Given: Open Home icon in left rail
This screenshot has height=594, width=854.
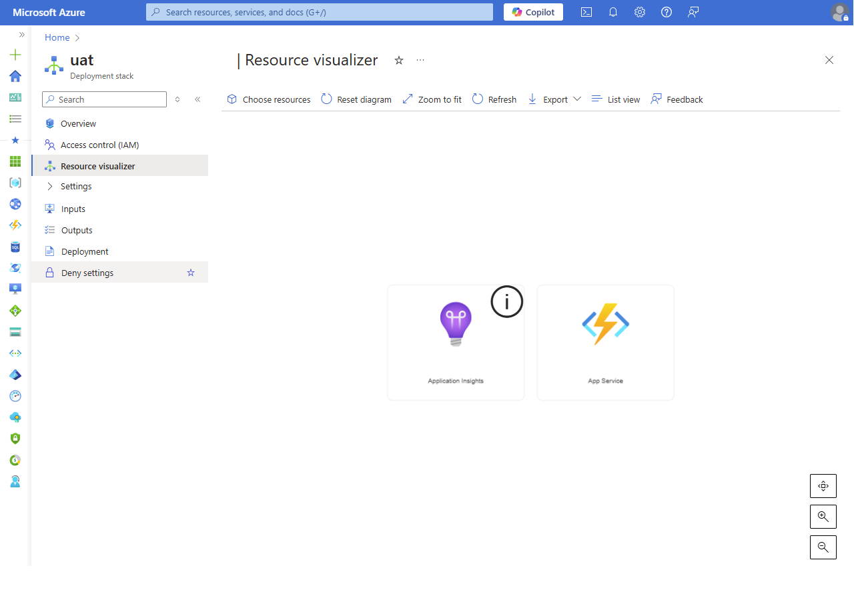Looking at the screenshot, I should [15, 76].
